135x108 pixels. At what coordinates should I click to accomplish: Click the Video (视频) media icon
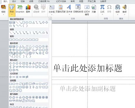[x=118, y=10]
